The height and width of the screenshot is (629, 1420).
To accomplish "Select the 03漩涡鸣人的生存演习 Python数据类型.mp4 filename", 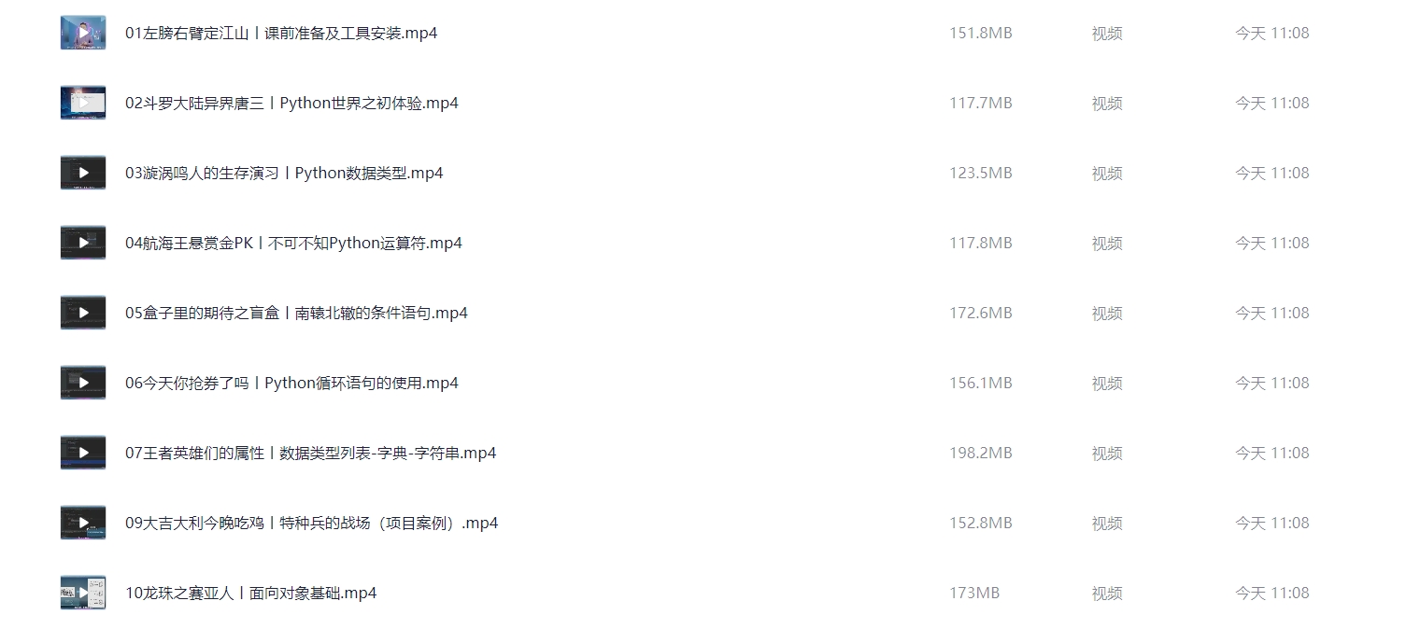I will (x=284, y=173).
